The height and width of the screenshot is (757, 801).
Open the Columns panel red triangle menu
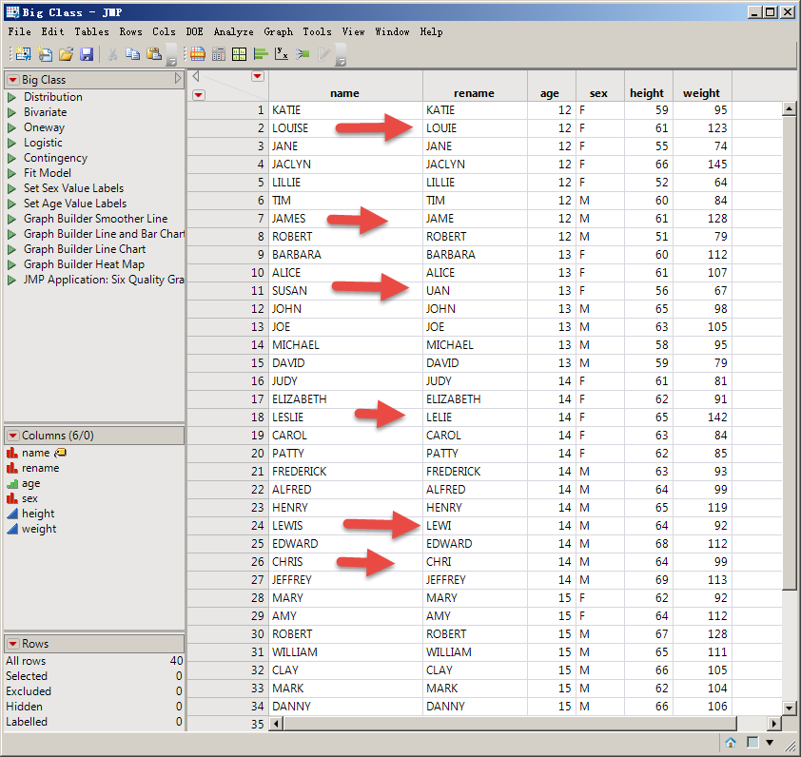coord(13,436)
